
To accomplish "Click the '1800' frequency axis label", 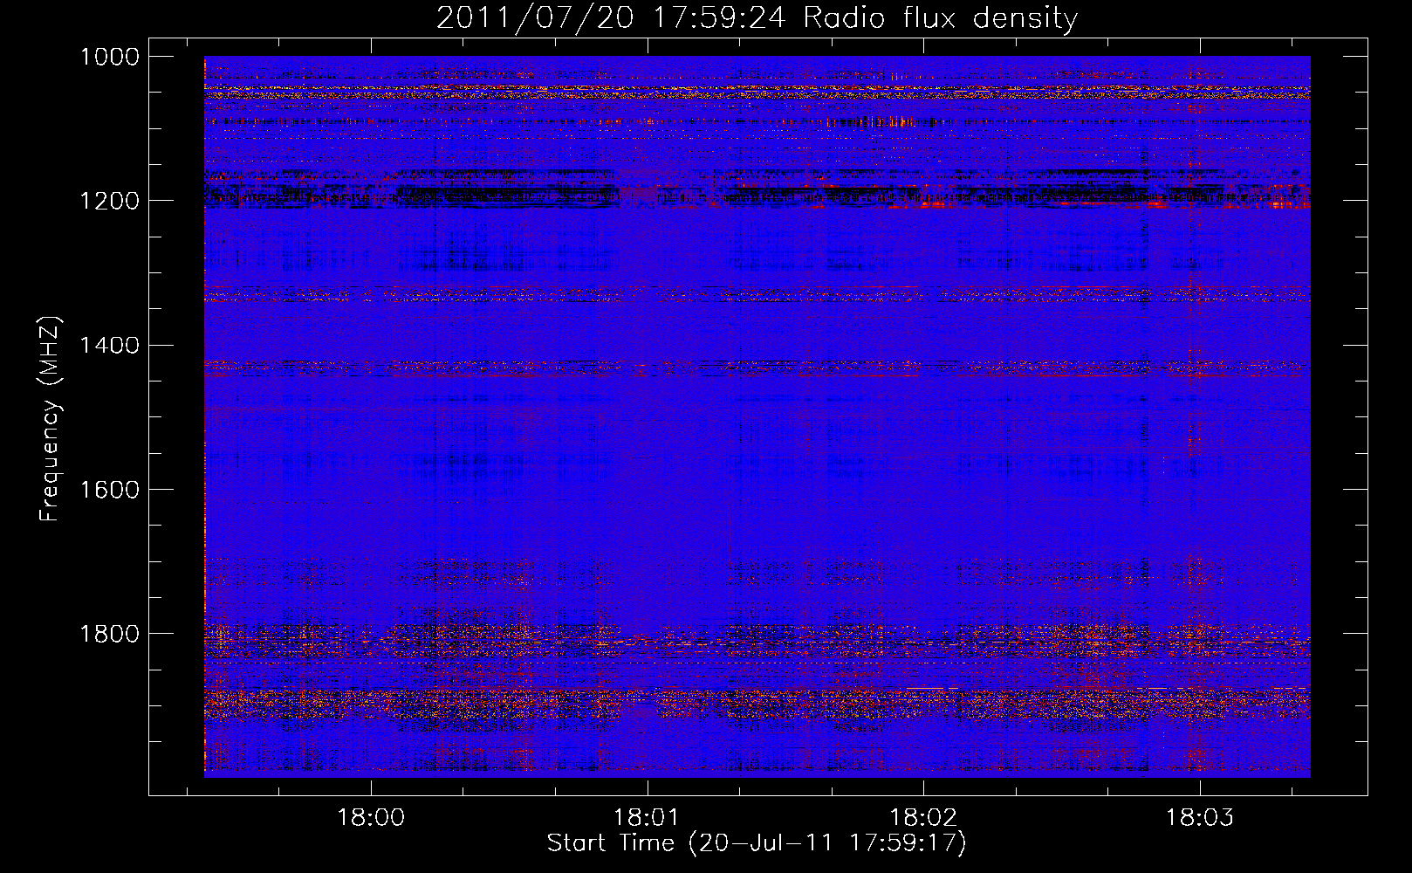I will pyautogui.click(x=109, y=633).
